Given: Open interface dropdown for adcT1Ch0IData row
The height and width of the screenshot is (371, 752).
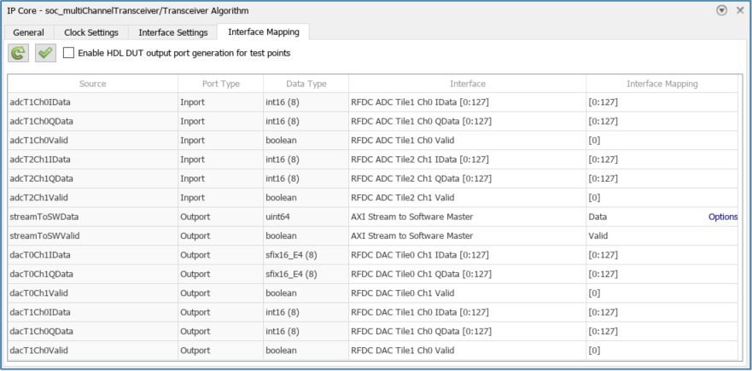Looking at the screenshot, I should click(466, 102).
